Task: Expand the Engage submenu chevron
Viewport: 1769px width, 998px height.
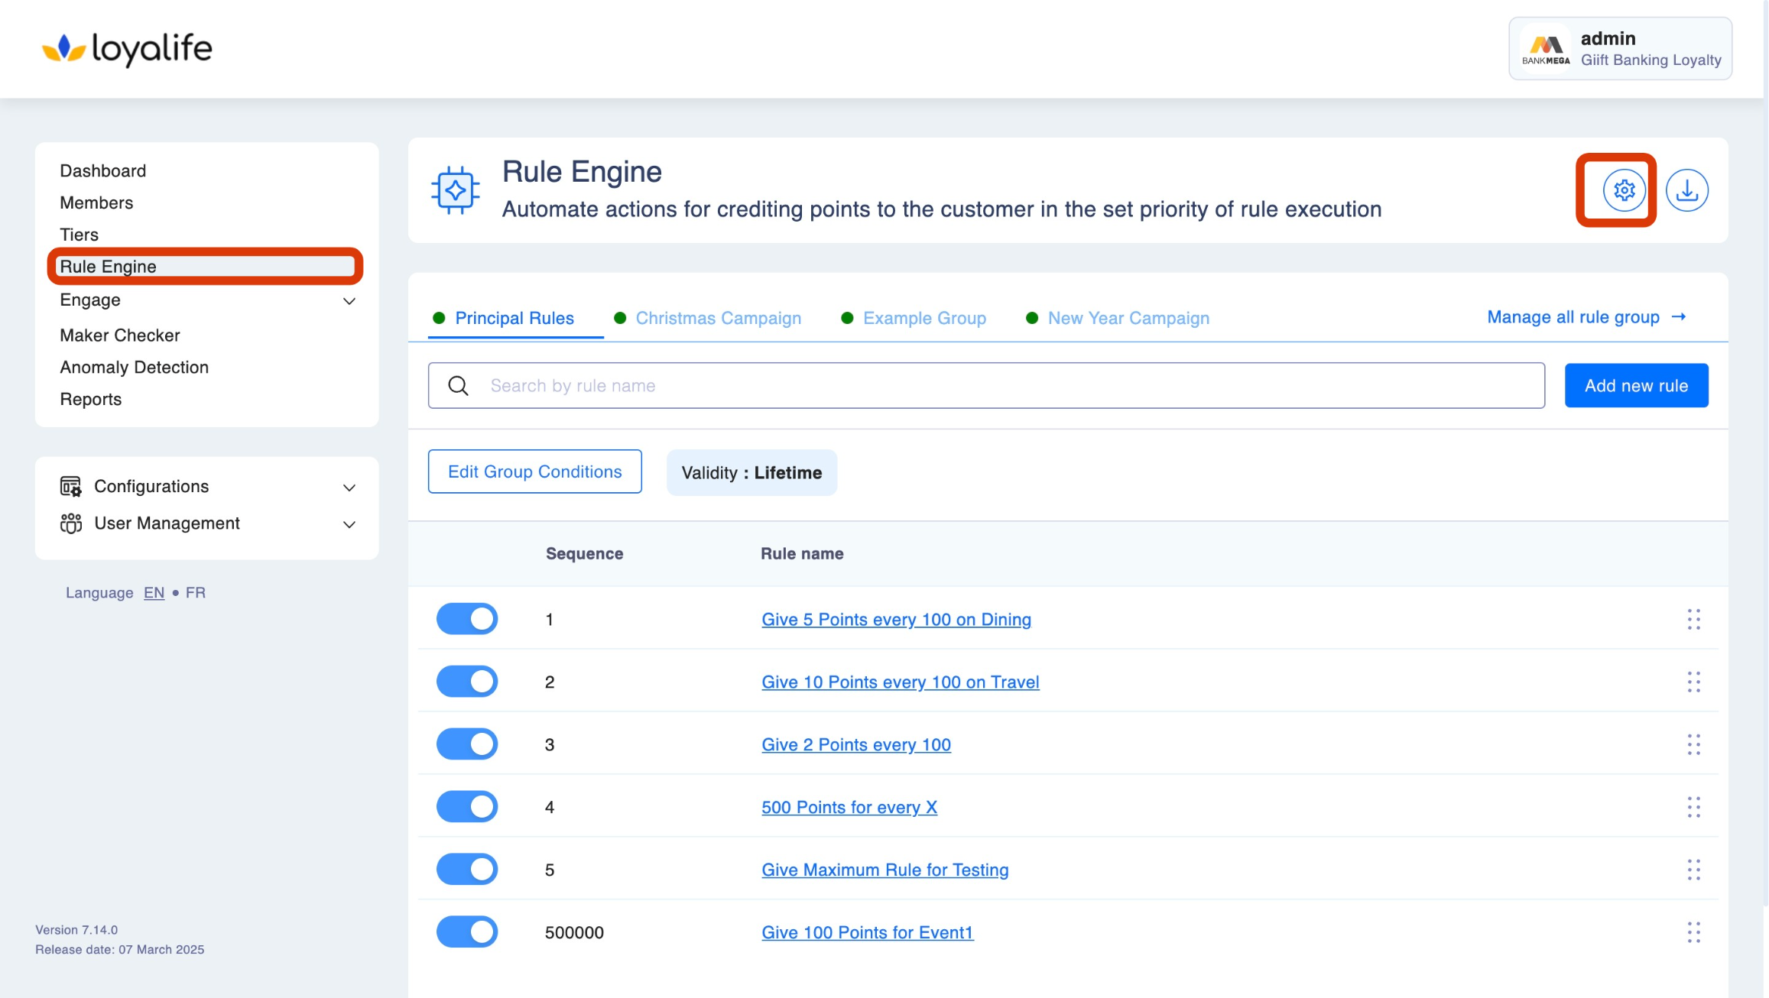Action: (349, 301)
